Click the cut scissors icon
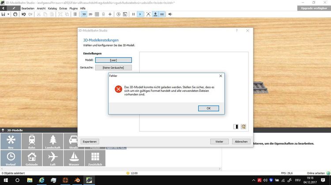 click(x=39, y=15)
